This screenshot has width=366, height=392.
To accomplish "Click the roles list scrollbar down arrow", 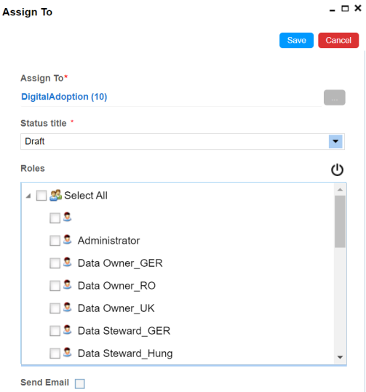I will [x=340, y=357].
